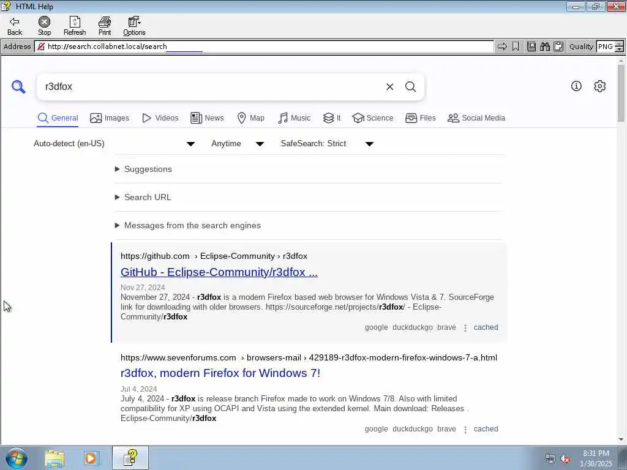Click the Quality PNG value field

[x=606, y=47]
